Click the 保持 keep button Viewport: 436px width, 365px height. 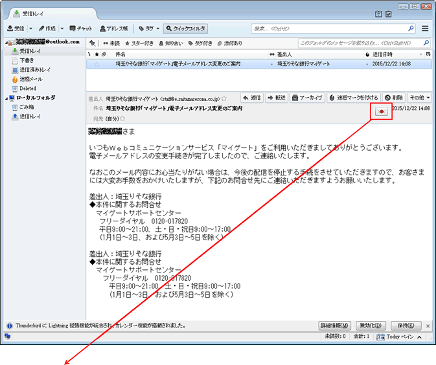(x=406, y=326)
